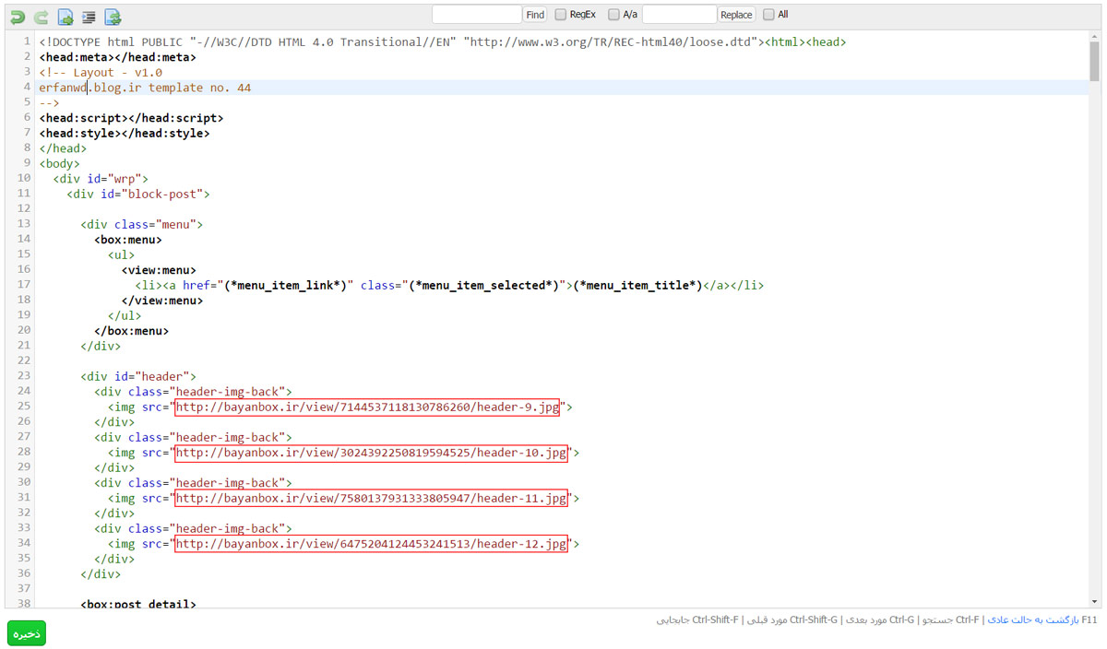Click the opening <view:menu> tag
Viewport: 1107px width, 649px height.
[159, 270]
